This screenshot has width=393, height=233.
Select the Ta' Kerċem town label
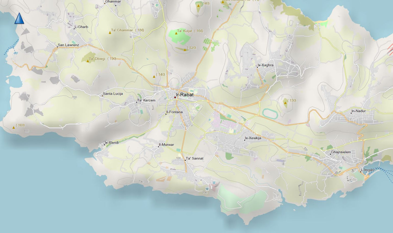point(146,100)
